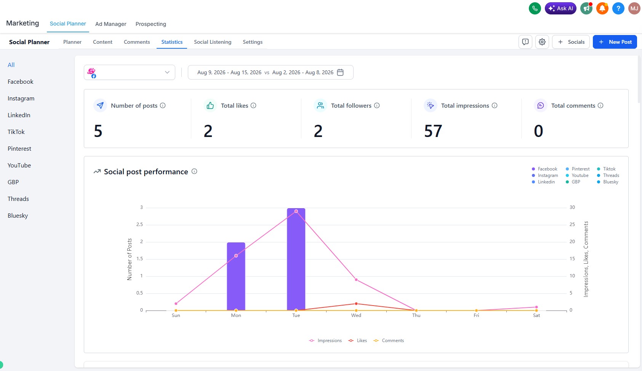Expand the social account selector dropdown
The height and width of the screenshot is (371, 642).
coord(130,72)
